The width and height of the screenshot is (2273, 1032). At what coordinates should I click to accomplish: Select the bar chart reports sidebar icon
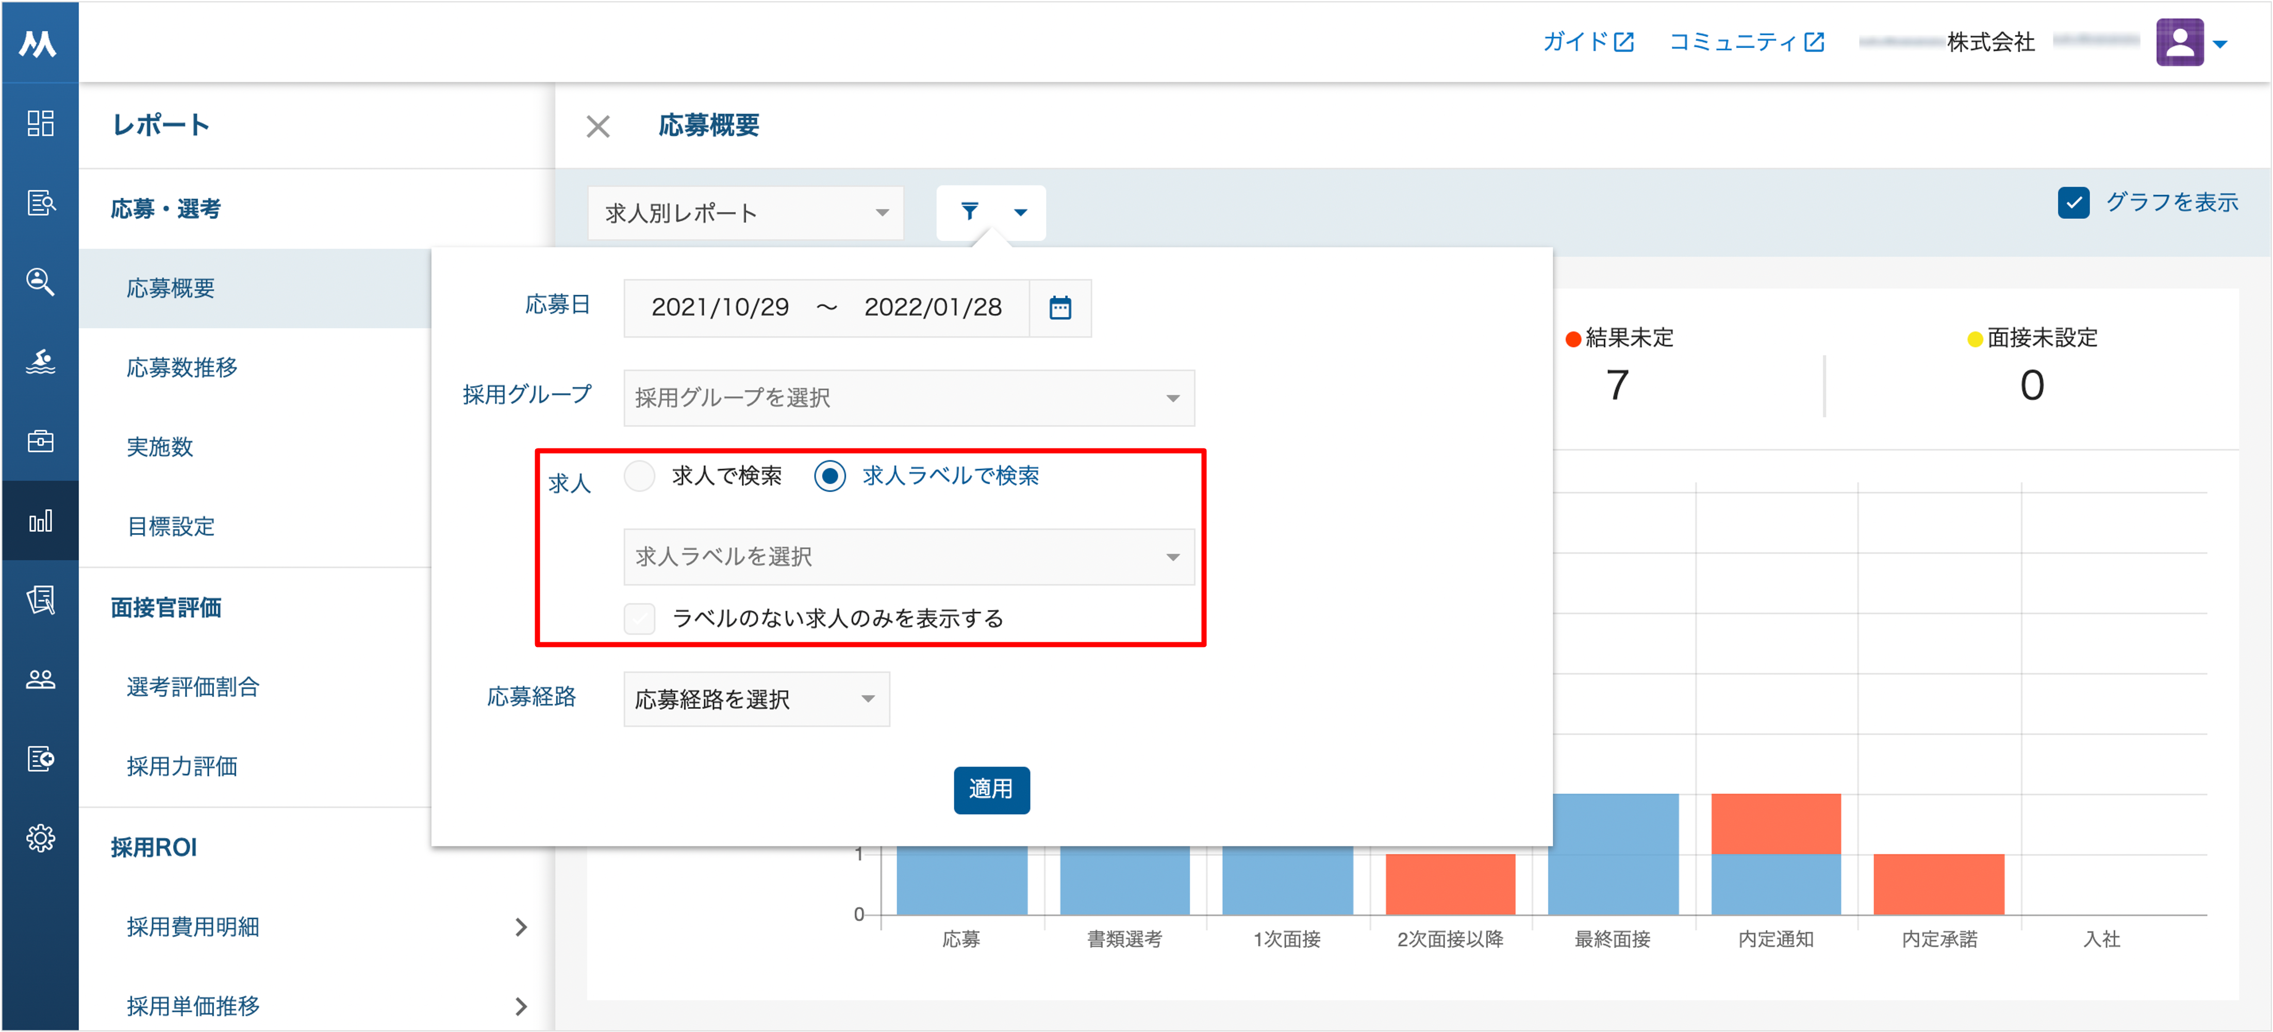coord(41,521)
